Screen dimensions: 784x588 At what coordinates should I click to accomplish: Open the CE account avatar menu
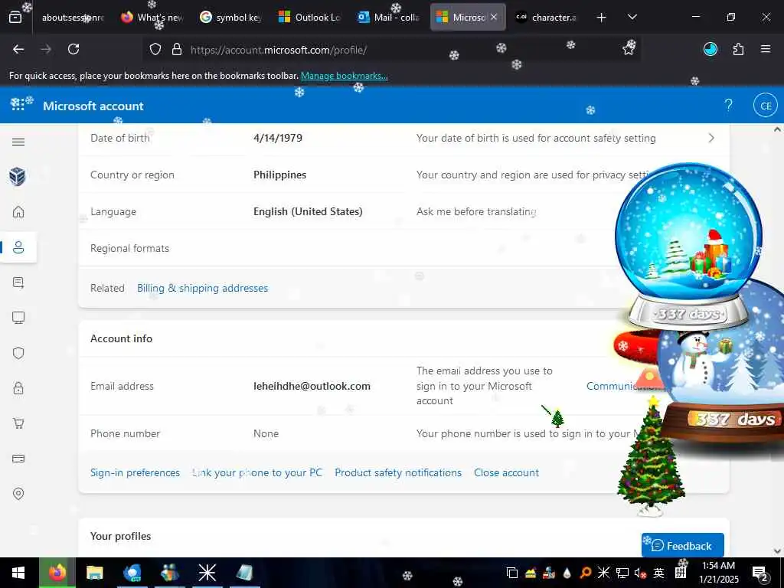click(x=766, y=106)
